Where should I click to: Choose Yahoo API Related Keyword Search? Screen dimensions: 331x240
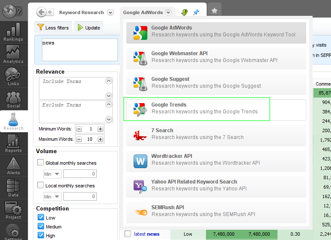(x=216, y=187)
